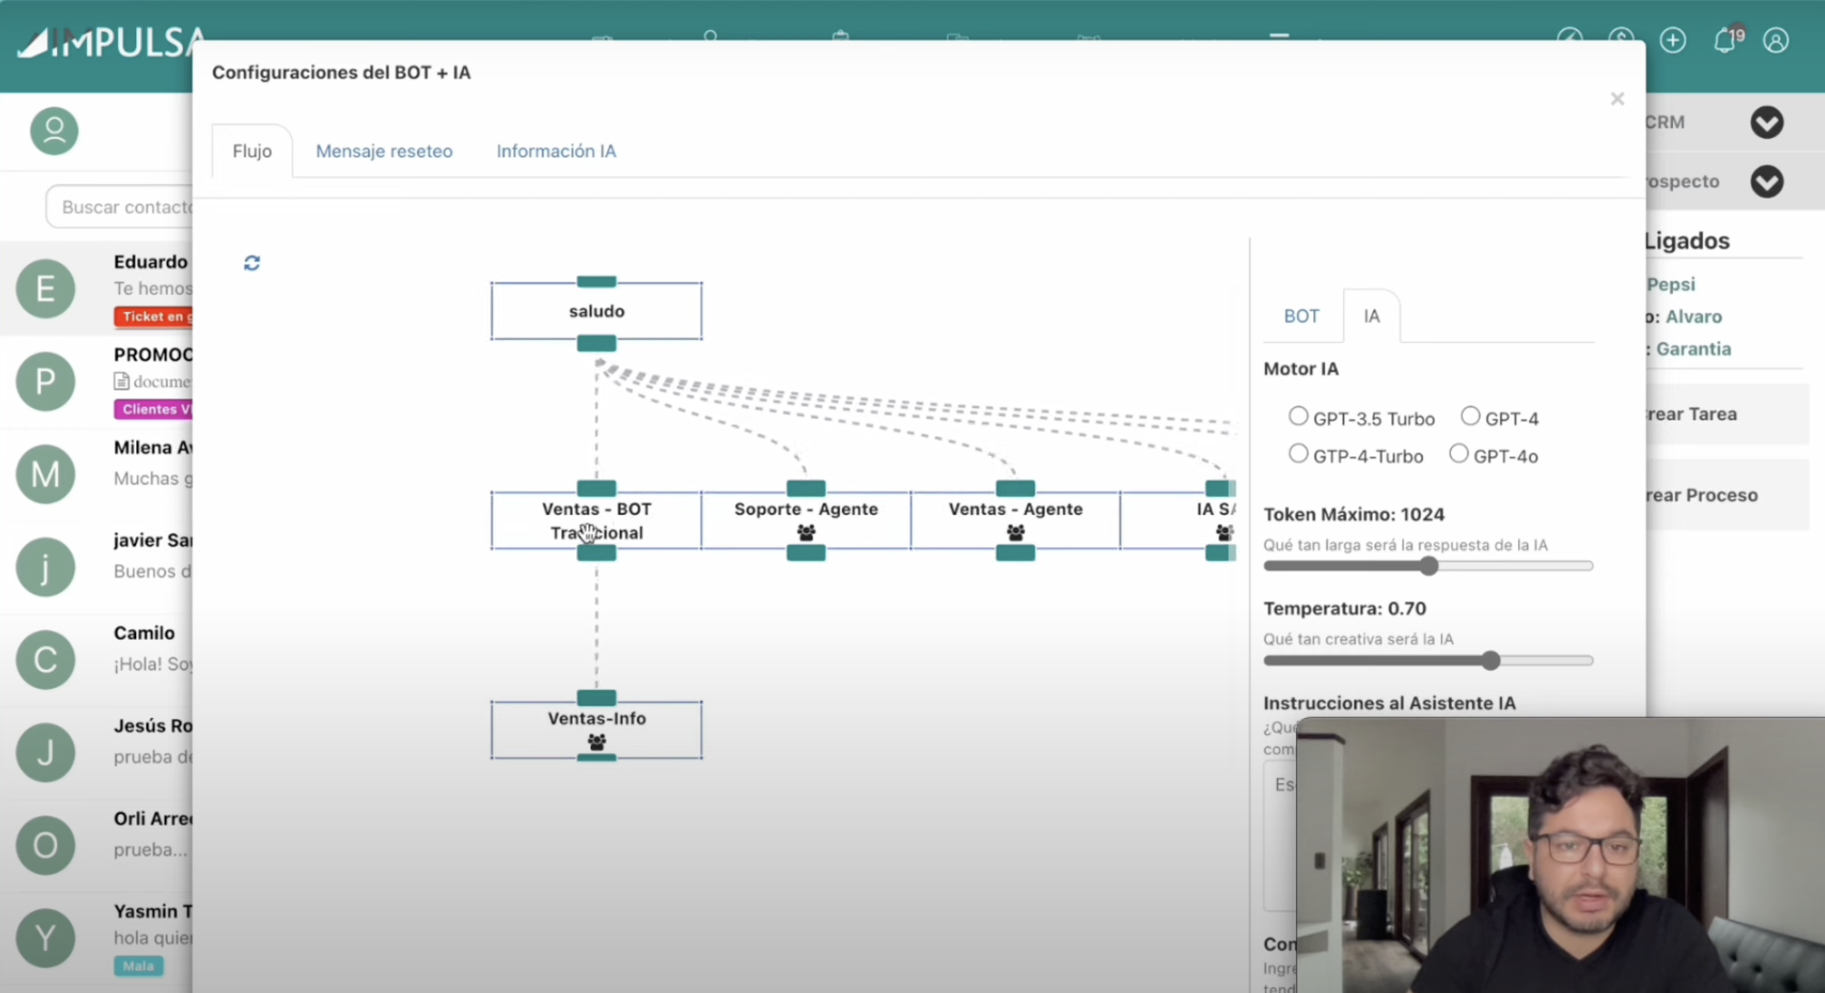The image size is (1825, 993).
Task: Open Eduardo contact avatar E
Action: point(46,289)
